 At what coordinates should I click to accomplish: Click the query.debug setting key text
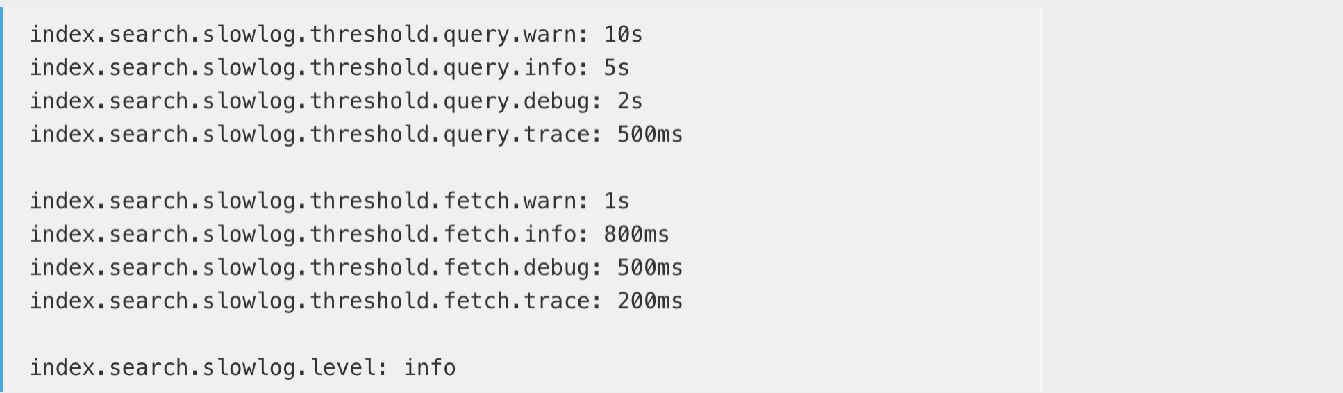pos(310,101)
